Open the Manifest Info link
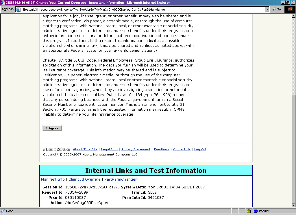Screen dimensions: 296x215 click(x=53, y=179)
